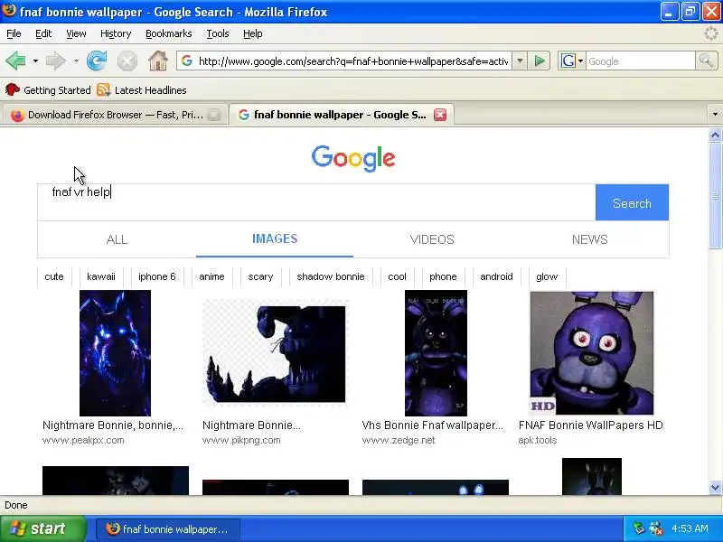Reload the page with the Refresh icon

click(97, 61)
